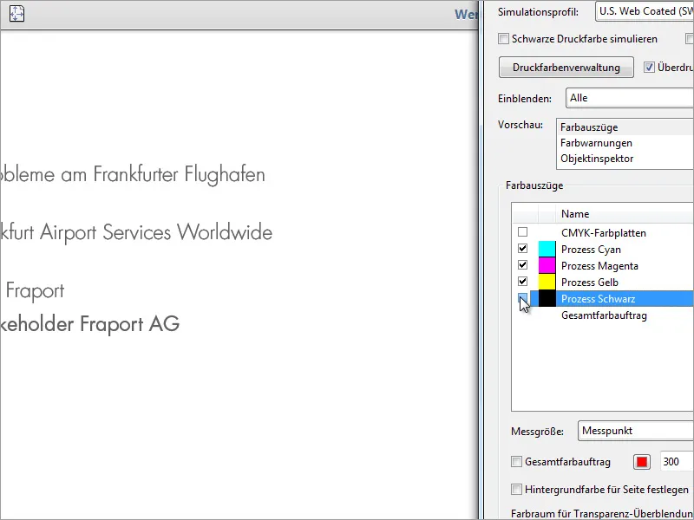This screenshot has height=520, width=694.
Task: Open the Simulationsprofil dropdown
Action: point(645,11)
